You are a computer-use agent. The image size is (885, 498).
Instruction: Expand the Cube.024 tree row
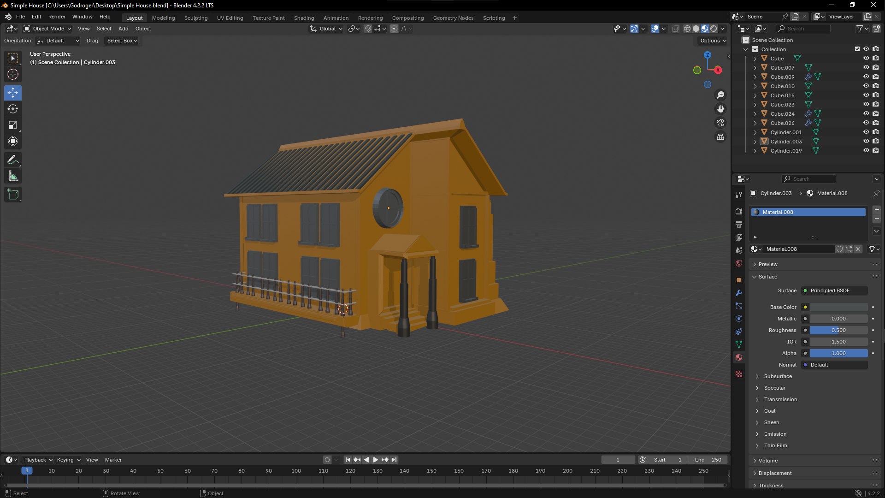[x=755, y=114]
